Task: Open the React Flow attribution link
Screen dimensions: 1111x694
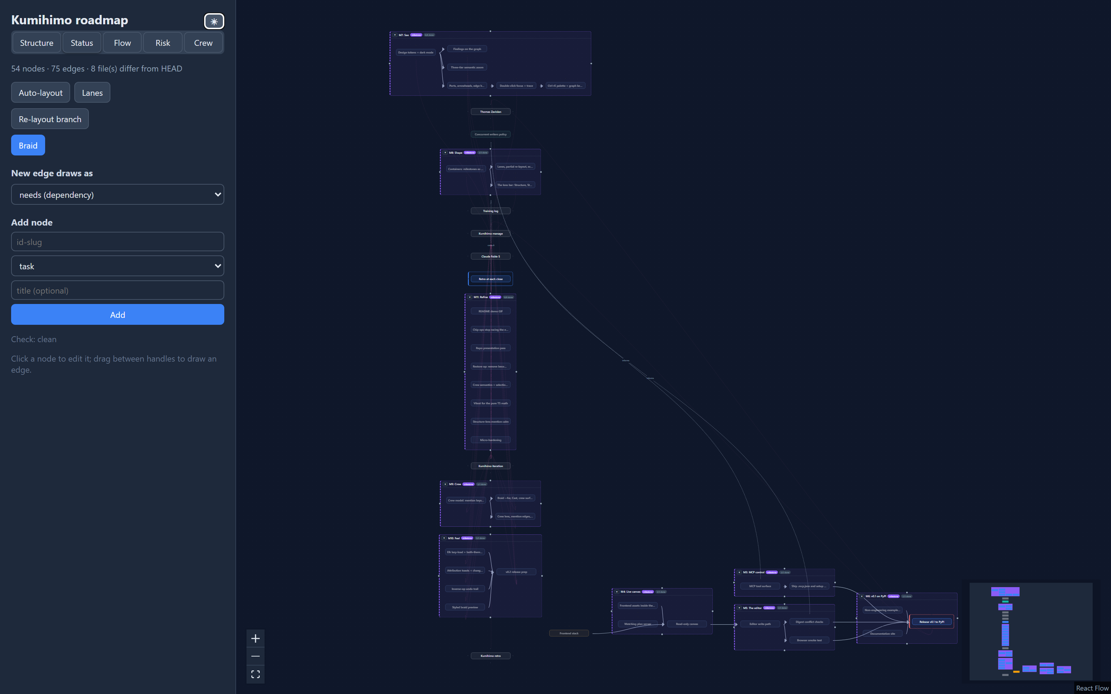Action: click(1092, 688)
